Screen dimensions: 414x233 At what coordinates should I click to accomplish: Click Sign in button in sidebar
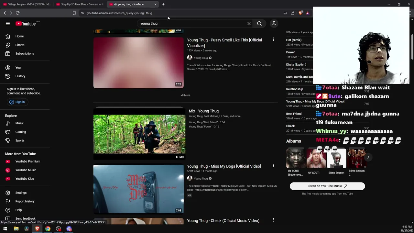(17, 102)
